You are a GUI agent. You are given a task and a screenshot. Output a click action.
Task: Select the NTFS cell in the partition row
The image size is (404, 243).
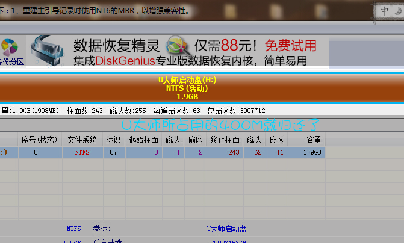click(82, 152)
